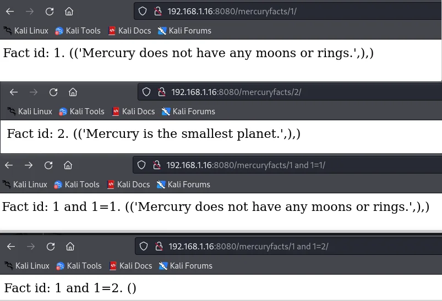Reload the mercuryfacts/1/ page
442x301 pixels.
click(50, 11)
